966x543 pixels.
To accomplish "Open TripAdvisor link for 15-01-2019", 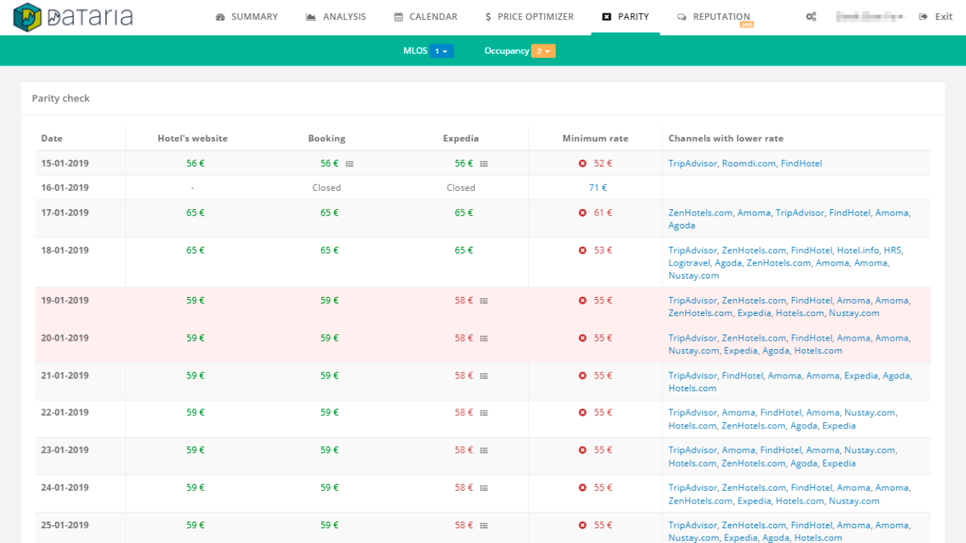I will pyautogui.click(x=692, y=163).
